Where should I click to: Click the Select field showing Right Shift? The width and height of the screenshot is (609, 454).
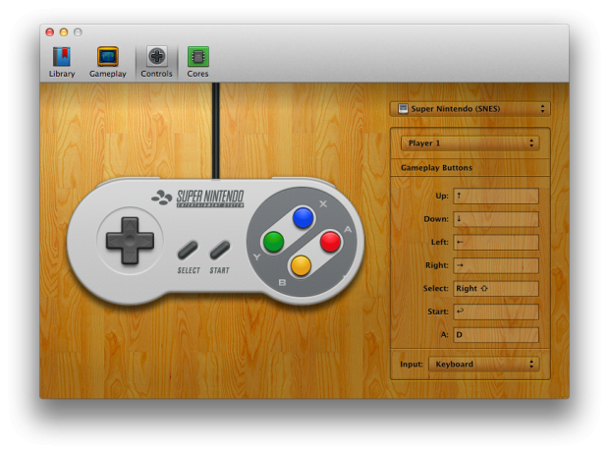[496, 288]
